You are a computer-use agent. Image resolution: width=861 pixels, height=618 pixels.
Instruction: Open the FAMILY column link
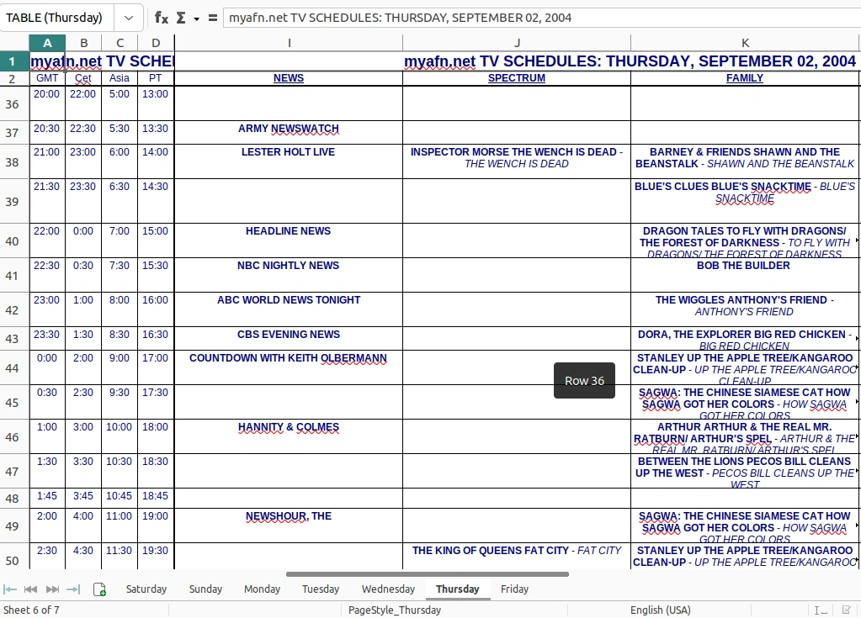pos(745,78)
